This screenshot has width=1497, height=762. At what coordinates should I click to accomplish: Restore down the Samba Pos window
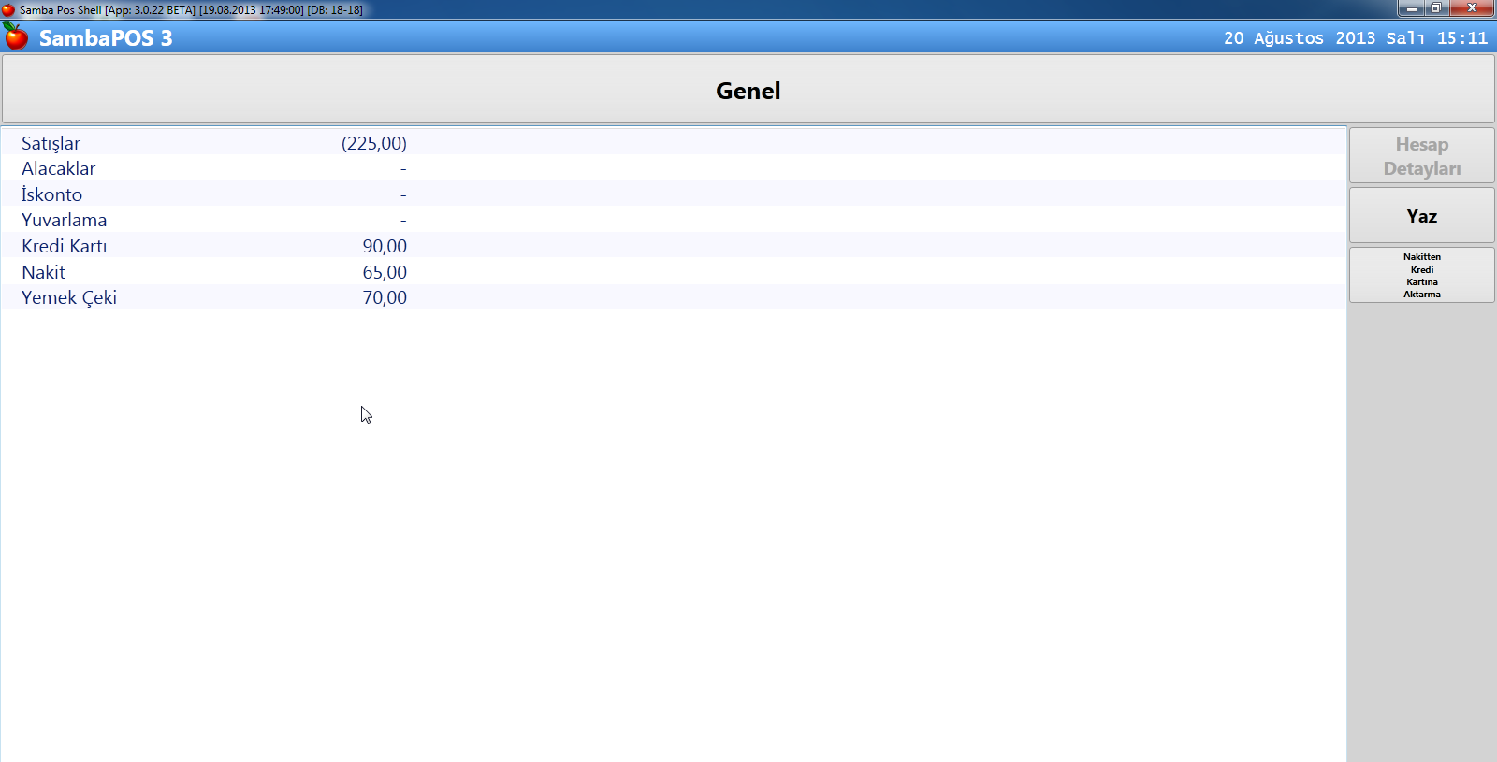coord(1436,8)
